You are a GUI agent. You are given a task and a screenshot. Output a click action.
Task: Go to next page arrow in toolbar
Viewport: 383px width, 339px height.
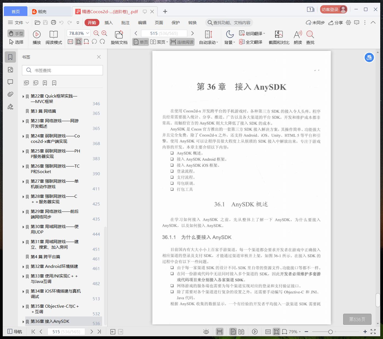192,33
